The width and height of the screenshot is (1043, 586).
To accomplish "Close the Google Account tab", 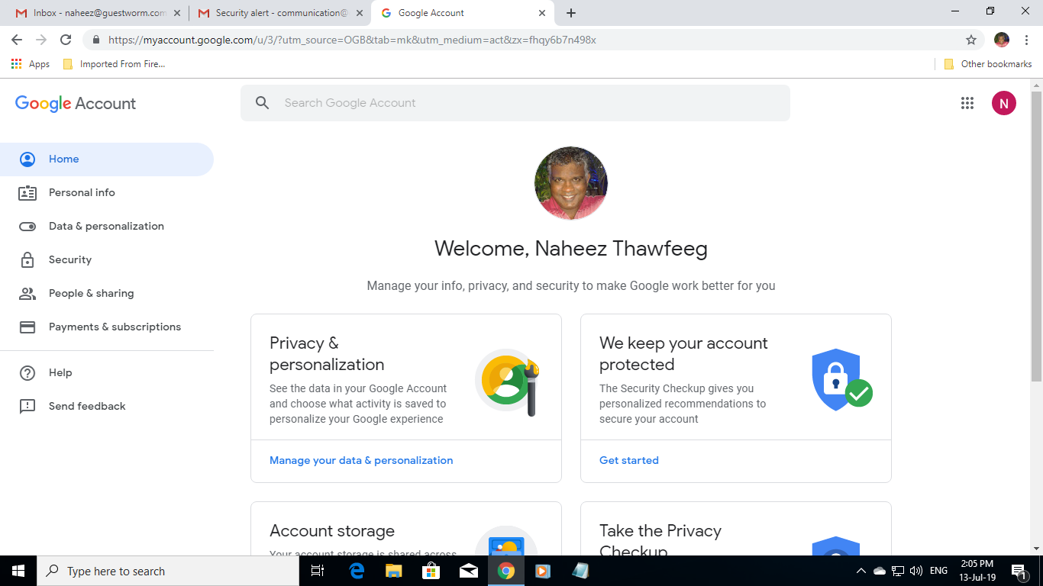I will point(542,13).
